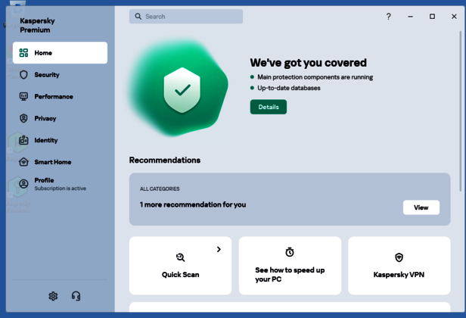This screenshot has height=318, width=466.
Task: Click the View recommendation button
Action: click(421, 207)
